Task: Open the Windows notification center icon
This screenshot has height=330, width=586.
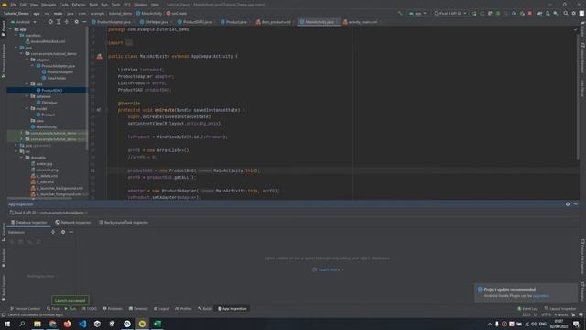Action: tap(576, 324)
